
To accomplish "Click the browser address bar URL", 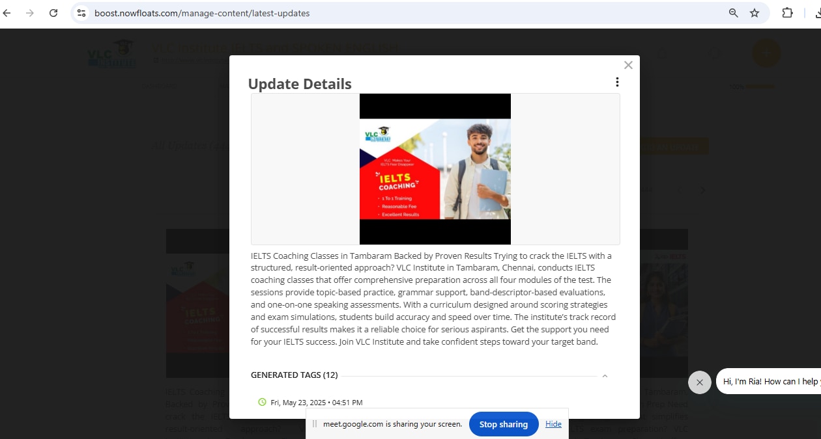I will pos(202,13).
